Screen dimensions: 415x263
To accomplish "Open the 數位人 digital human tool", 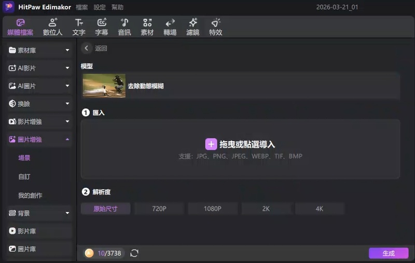I will click(x=53, y=27).
